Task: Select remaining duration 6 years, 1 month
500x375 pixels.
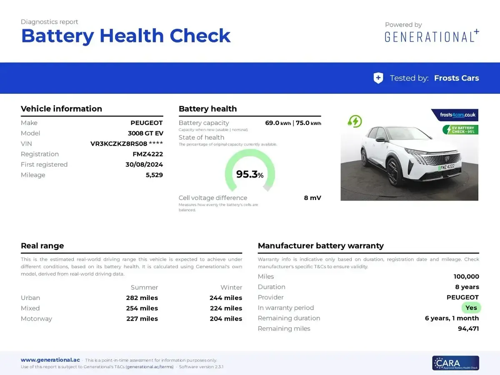Action: 452,318
